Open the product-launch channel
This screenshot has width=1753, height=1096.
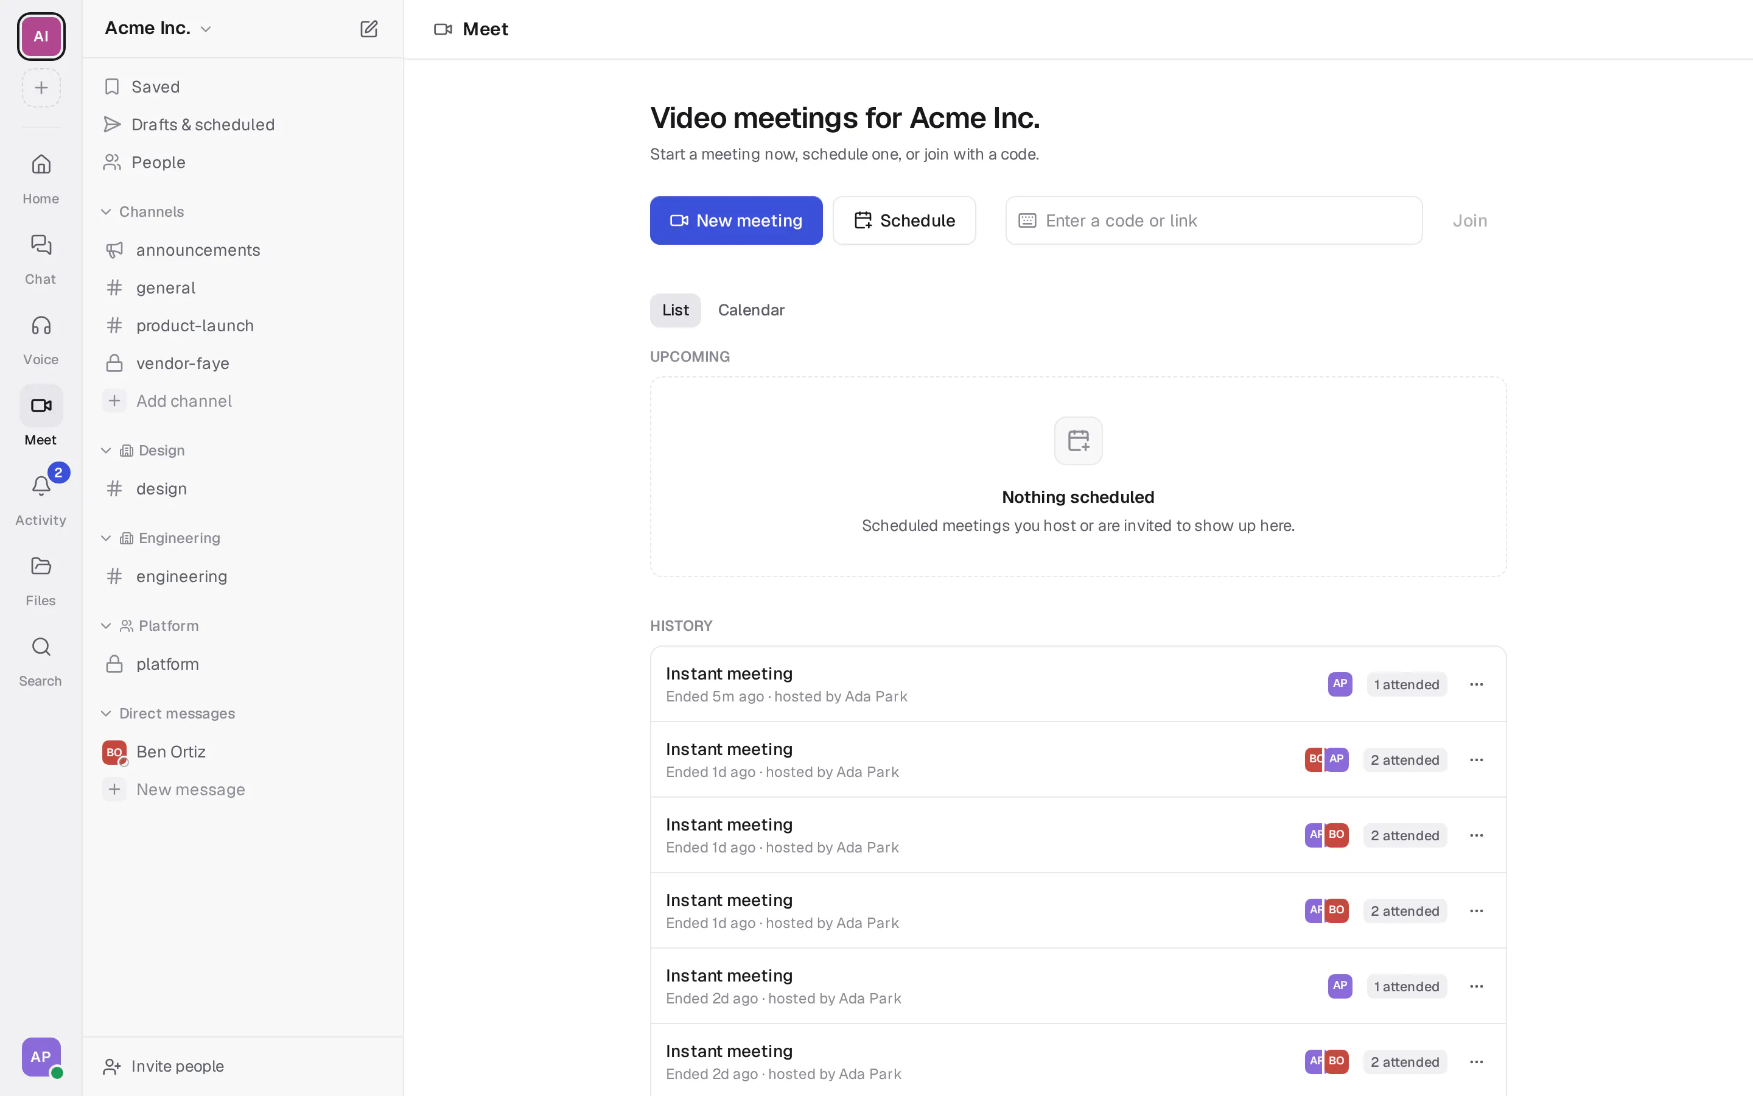[243, 326]
